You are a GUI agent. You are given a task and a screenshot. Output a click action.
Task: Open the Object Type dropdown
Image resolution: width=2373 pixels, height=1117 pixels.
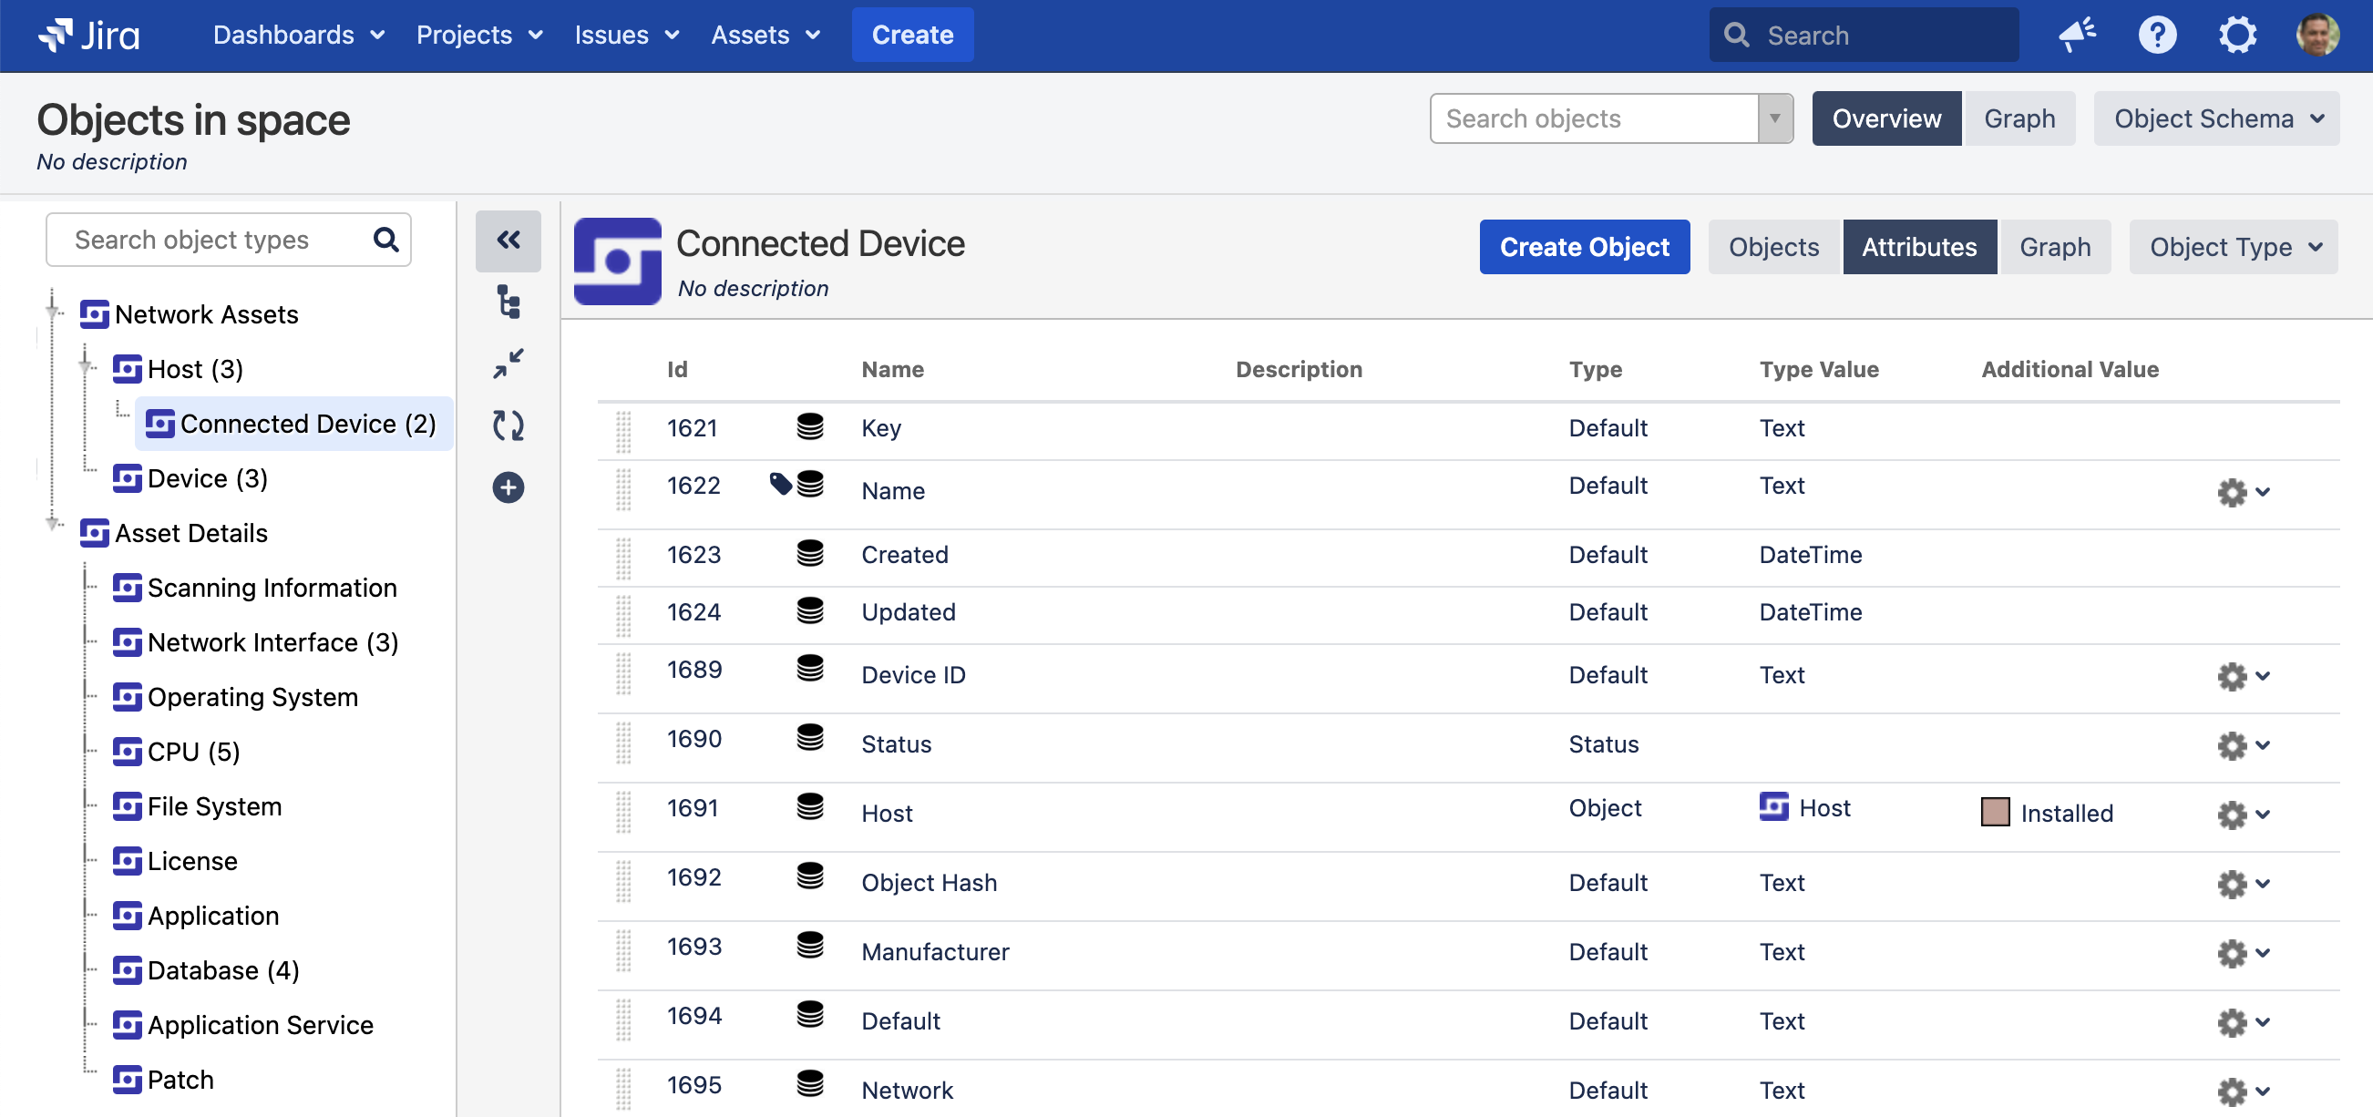(2233, 247)
